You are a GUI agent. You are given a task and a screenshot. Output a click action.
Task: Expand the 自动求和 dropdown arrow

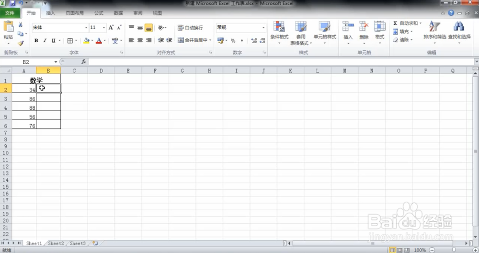tap(421, 23)
